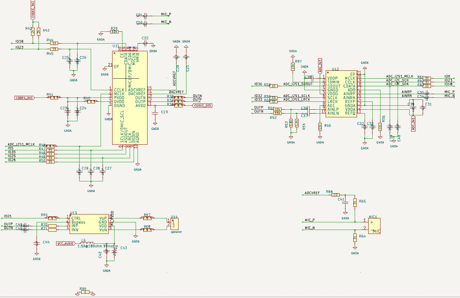Select the R66 resistor near ADCVREF
Image resolution: width=460 pixels, height=298 pixels.
click(336, 195)
